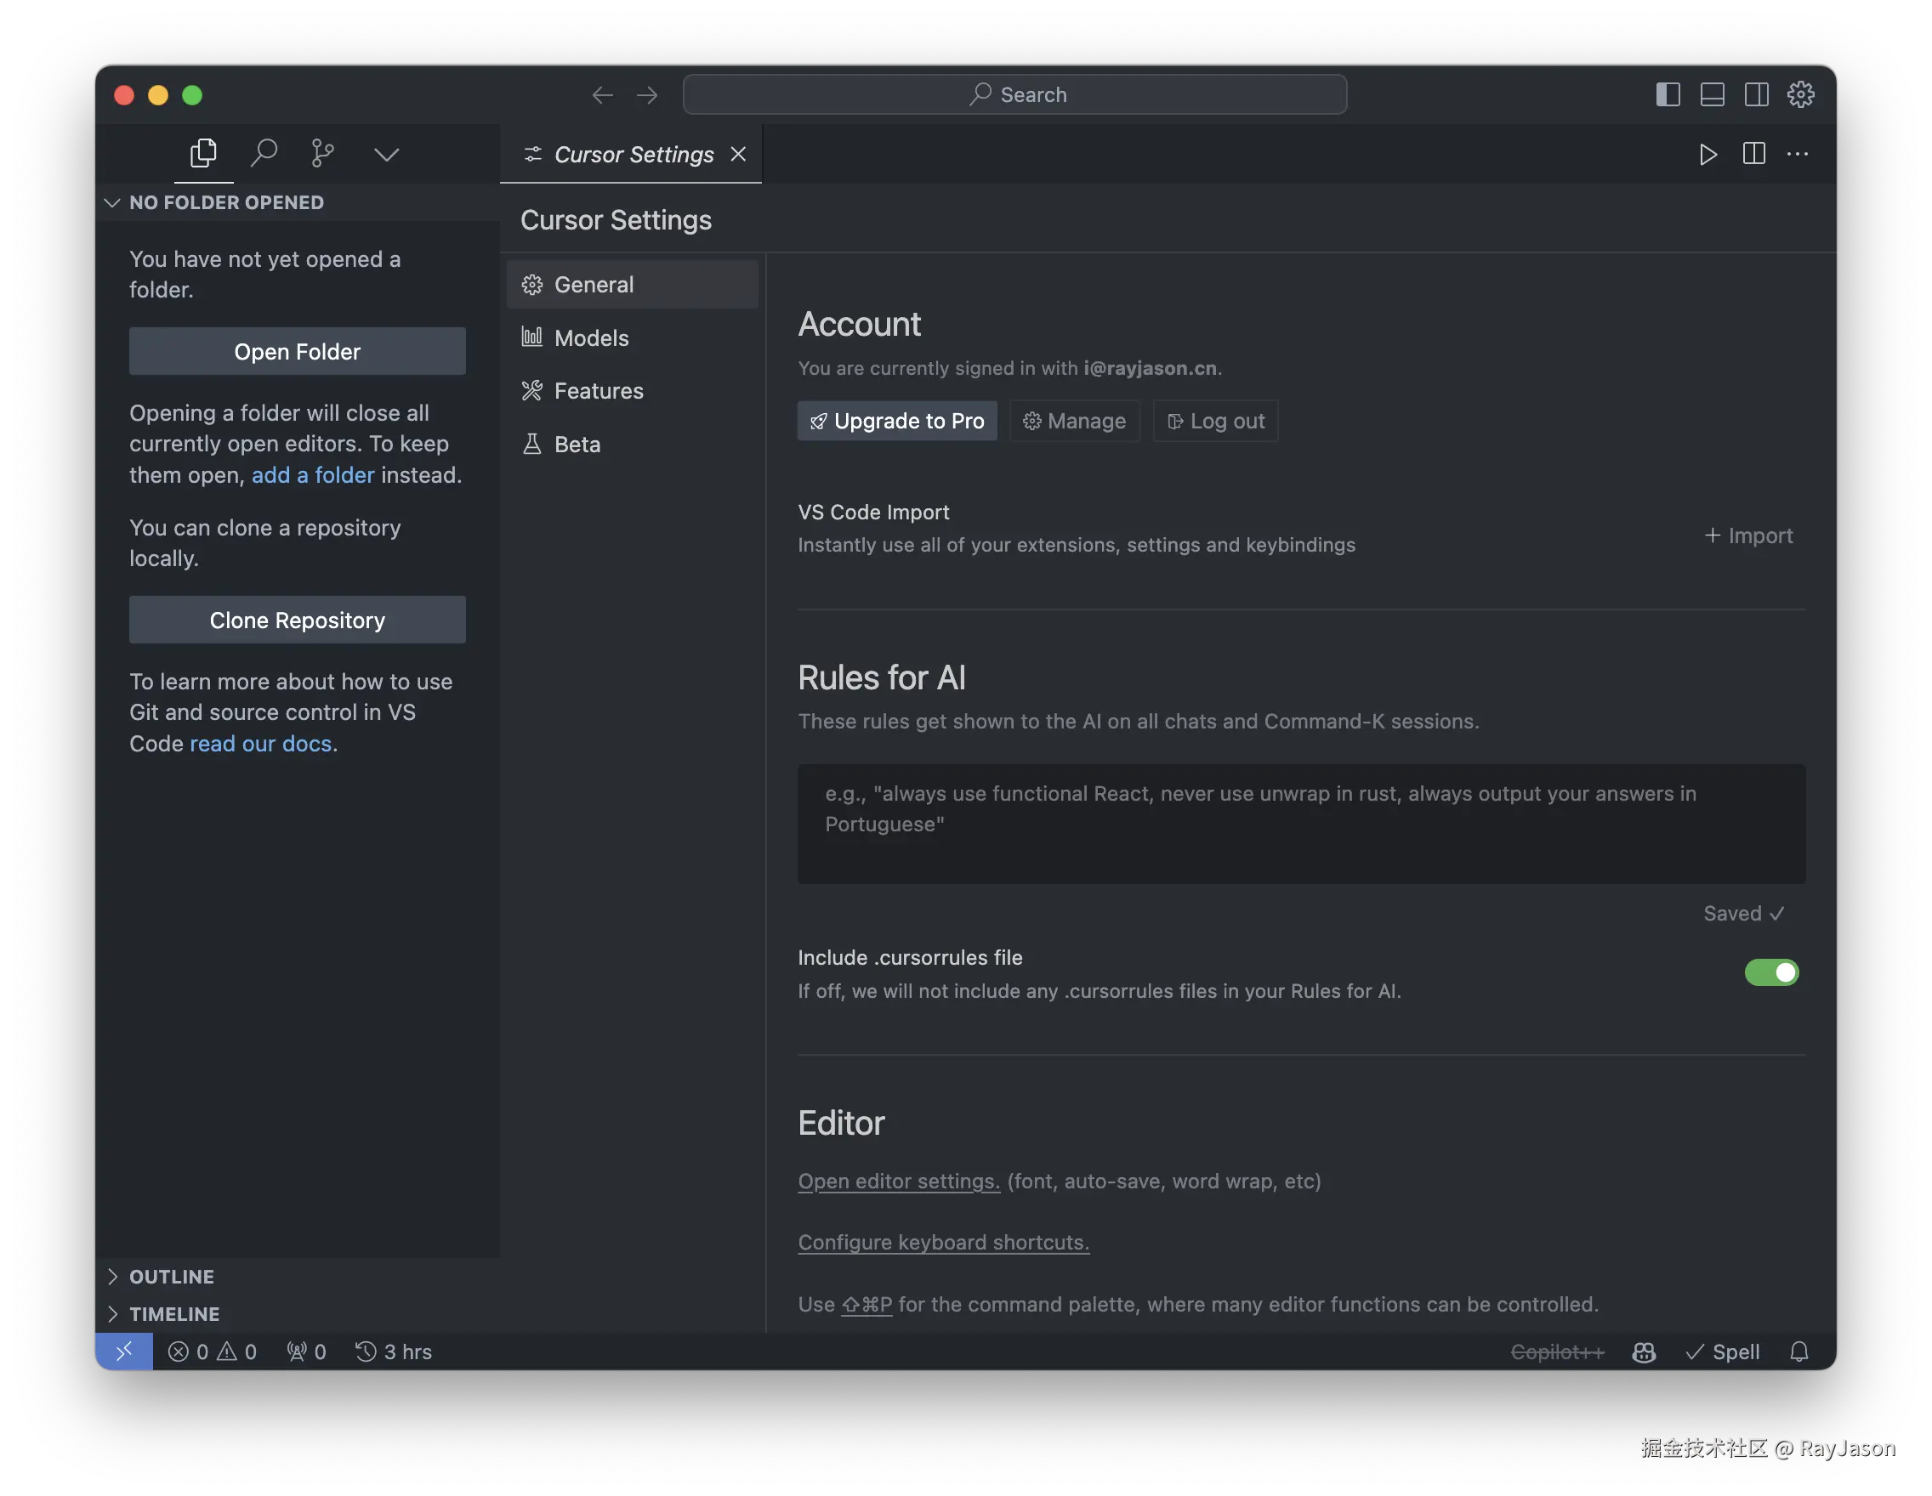Open additional views chevron dropdown

point(387,155)
